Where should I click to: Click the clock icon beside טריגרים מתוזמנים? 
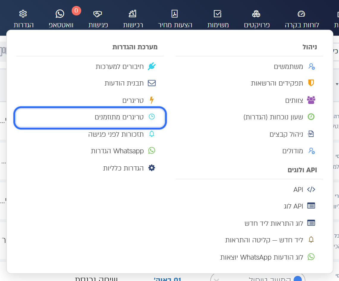[152, 117]
